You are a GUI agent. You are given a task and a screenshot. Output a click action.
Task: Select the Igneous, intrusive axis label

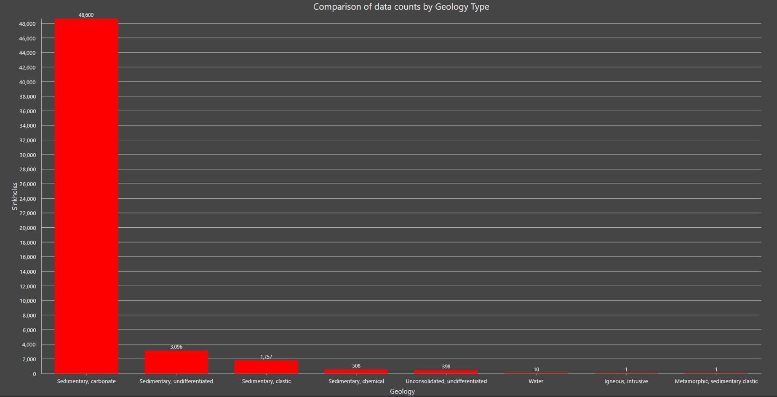coord(626,381)
